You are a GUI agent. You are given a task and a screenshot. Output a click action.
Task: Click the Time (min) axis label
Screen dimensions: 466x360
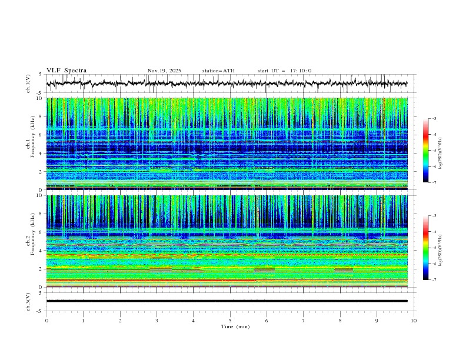point(235,326)
